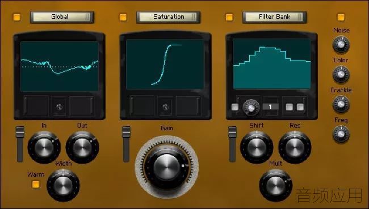The image size is (369, 209).
Task: Toggle the Filter Bank section power light
Action: tap(229, 17)
